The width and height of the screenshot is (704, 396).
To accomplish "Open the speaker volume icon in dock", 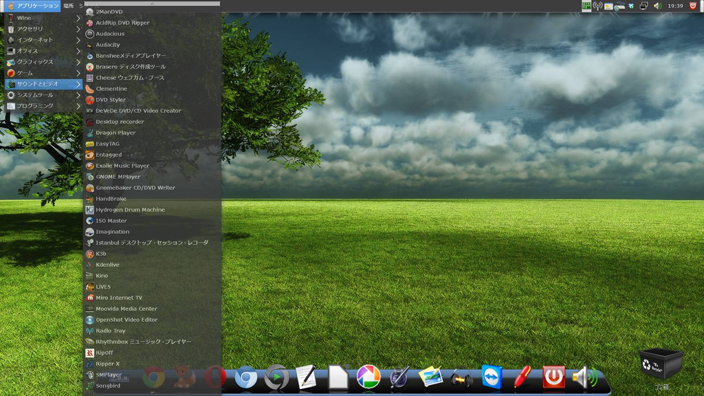I will pyautogui.click(x=585, y=378).
